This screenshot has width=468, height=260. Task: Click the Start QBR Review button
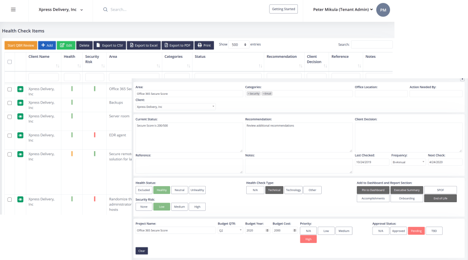21,45
